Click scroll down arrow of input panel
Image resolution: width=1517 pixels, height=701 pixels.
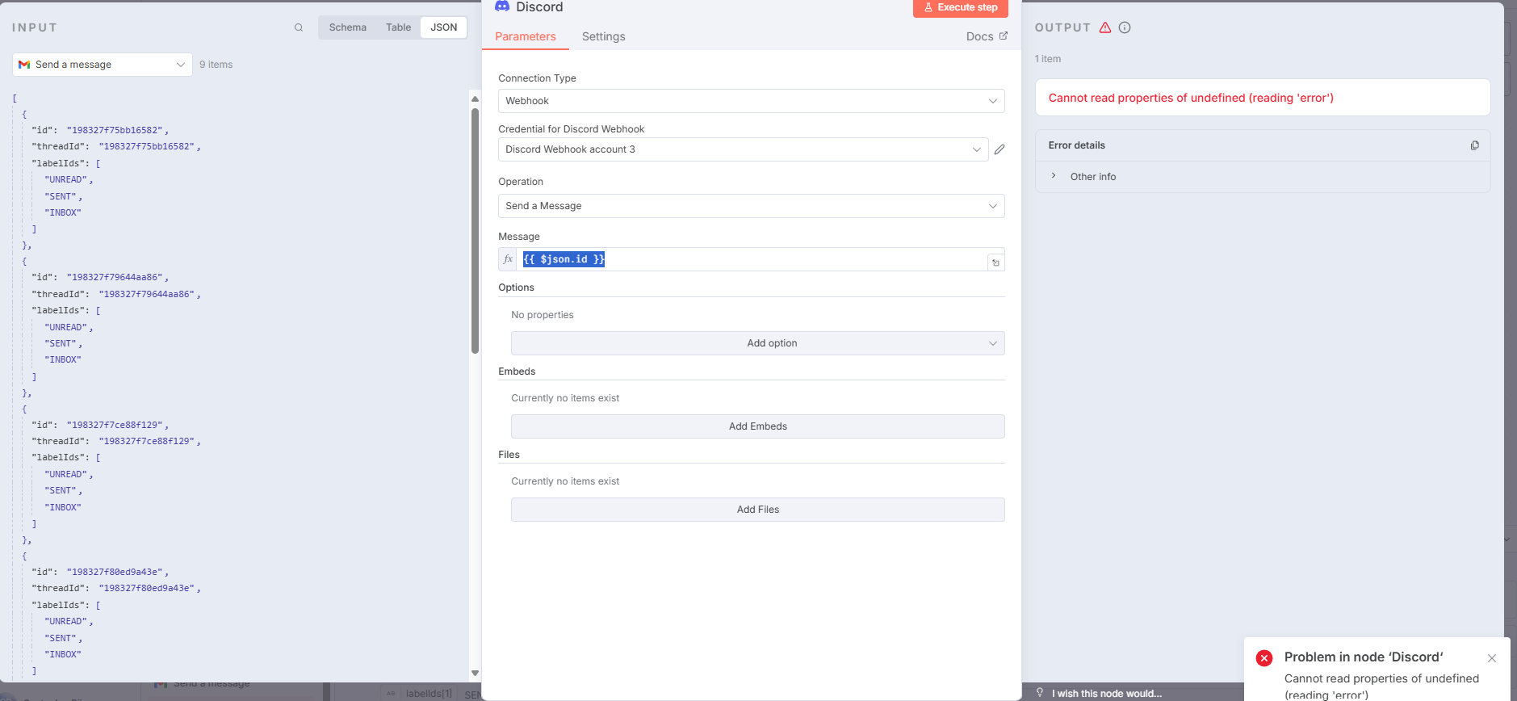click(475, 673)
